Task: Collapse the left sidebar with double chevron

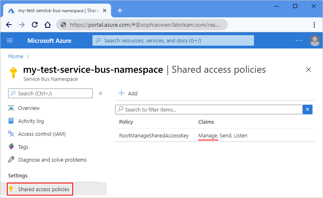Action: click(x=101, y=93)
